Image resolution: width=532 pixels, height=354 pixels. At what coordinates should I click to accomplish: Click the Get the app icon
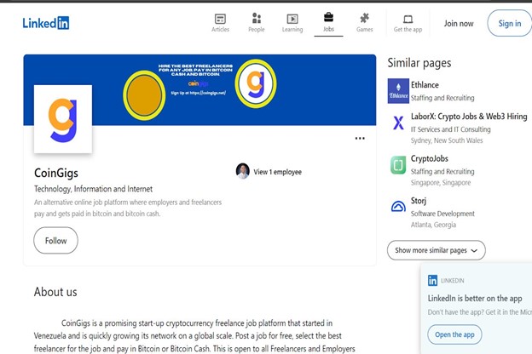point(408,23)
